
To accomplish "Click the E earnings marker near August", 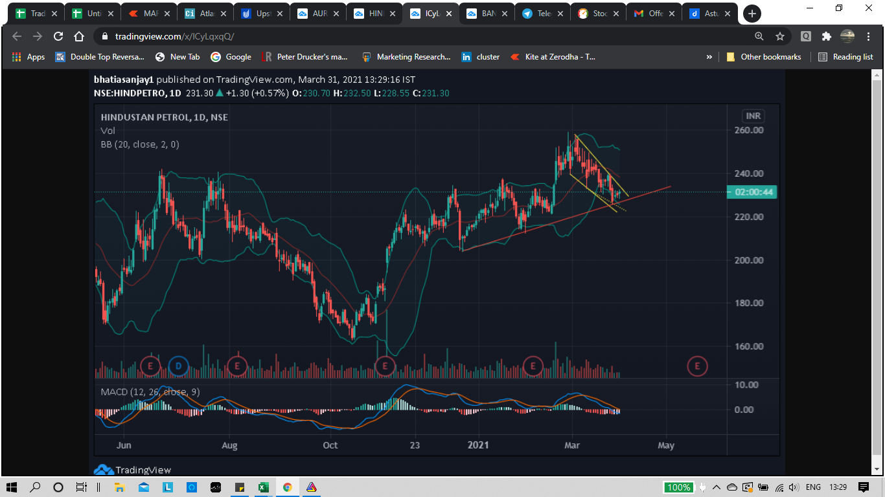I will [x=237, y=366].
